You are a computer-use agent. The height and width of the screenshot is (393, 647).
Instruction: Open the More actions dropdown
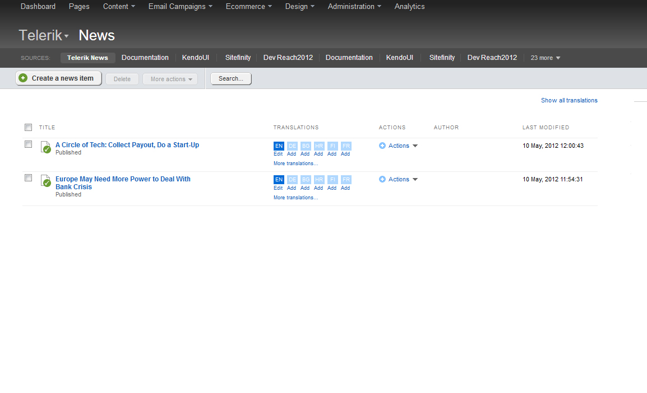170,79
